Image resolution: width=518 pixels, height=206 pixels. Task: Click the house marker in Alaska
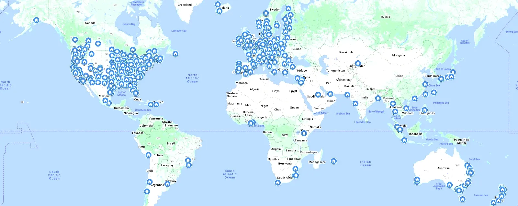[x=36, y=20]
